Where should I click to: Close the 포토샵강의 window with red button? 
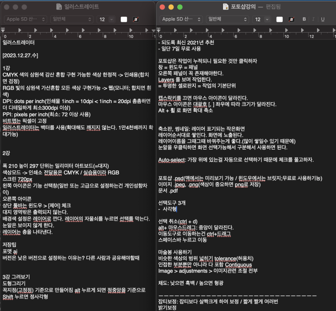point(162,7)
